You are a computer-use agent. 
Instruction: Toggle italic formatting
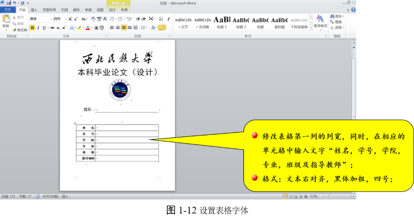point(38,28)
